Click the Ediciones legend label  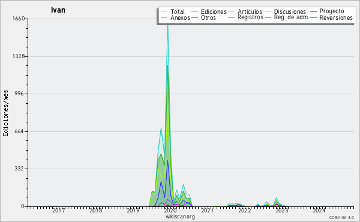click(x=214, y=11)
